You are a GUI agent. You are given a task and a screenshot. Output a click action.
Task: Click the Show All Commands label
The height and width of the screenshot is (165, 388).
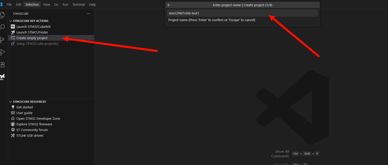click(280, 154)
